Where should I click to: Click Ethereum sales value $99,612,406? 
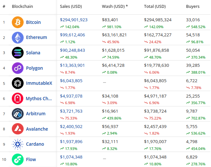click(73, 35)
